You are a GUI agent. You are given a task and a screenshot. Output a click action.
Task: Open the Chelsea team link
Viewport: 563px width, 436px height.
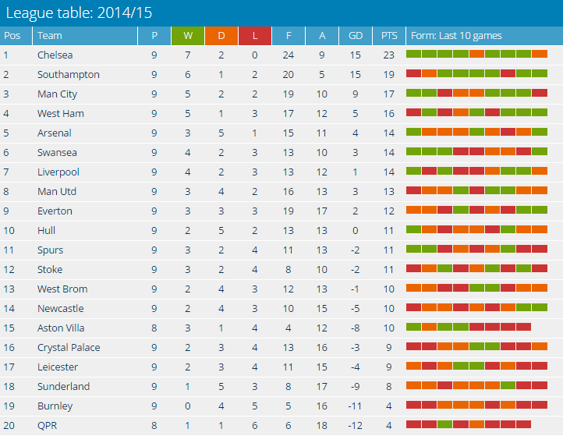pyautogui.click(x=55, y=55)
